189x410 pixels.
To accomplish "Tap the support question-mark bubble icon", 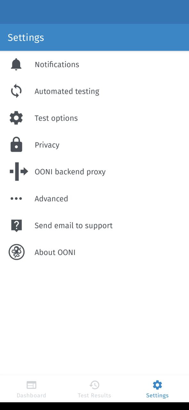I will 16,225.
